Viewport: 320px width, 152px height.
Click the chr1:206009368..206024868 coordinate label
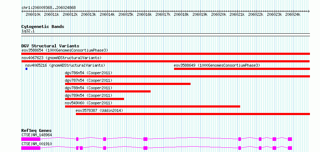(x=49, y=8)
